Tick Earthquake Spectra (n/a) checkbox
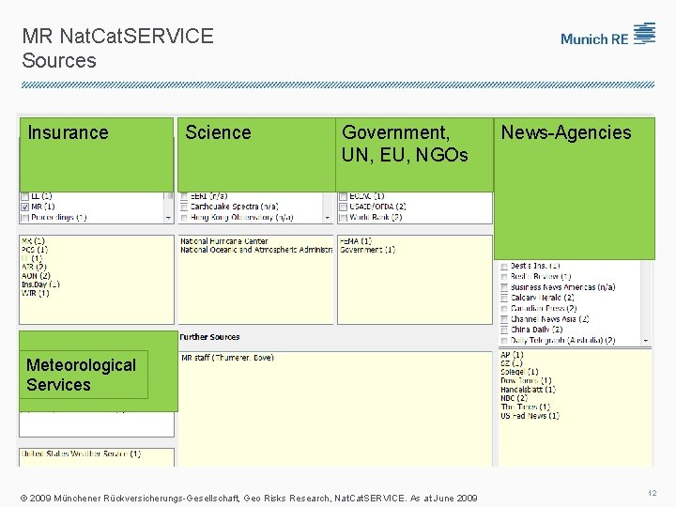 pos(184,207)
